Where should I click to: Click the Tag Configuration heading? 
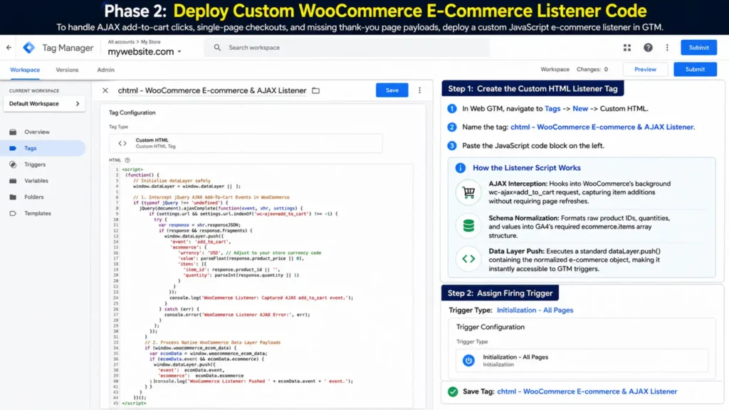(132, 113)
